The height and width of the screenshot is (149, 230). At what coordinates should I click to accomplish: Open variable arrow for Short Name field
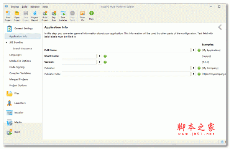[100, 56]
